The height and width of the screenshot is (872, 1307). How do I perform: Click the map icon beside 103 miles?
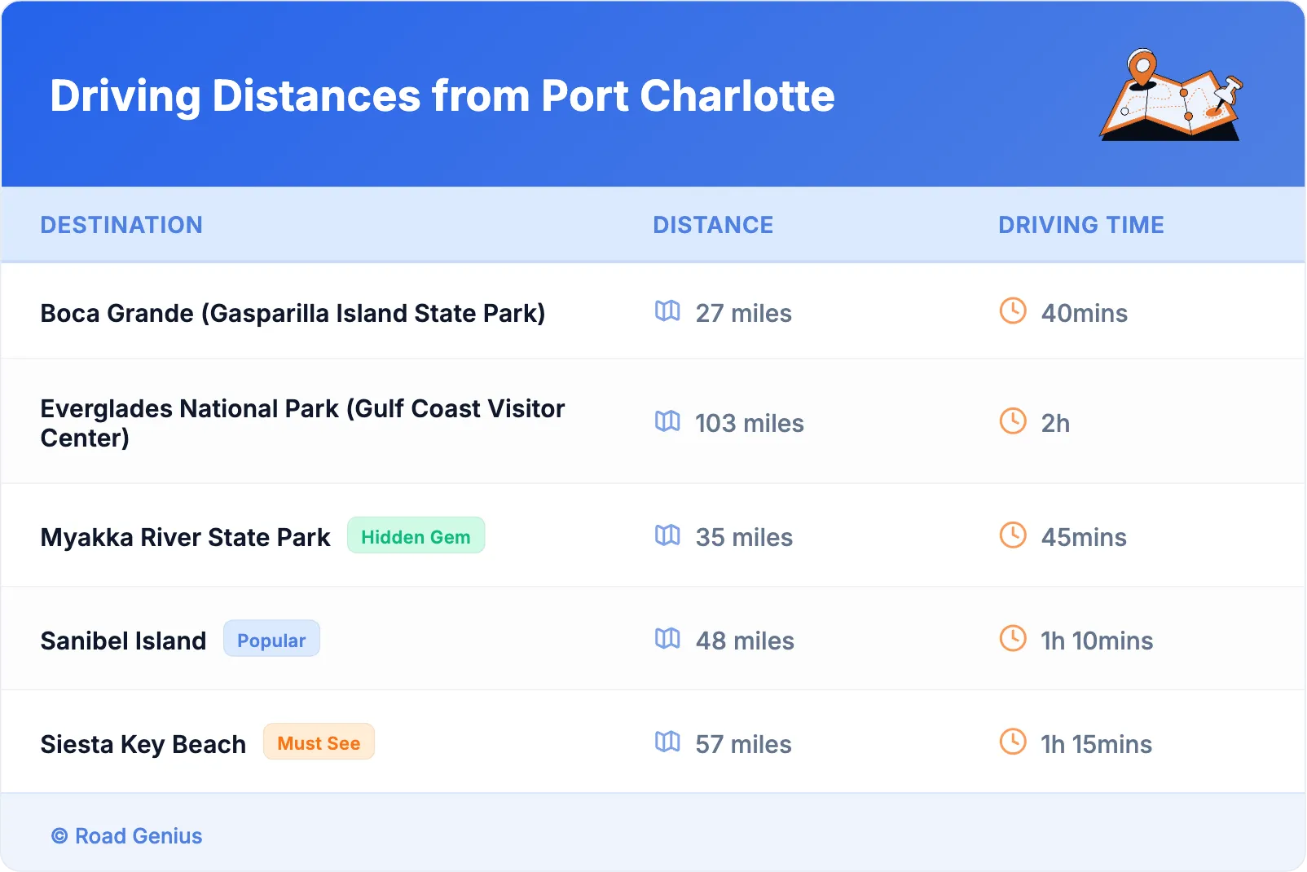pyautogui.click(x=667, y=421)
